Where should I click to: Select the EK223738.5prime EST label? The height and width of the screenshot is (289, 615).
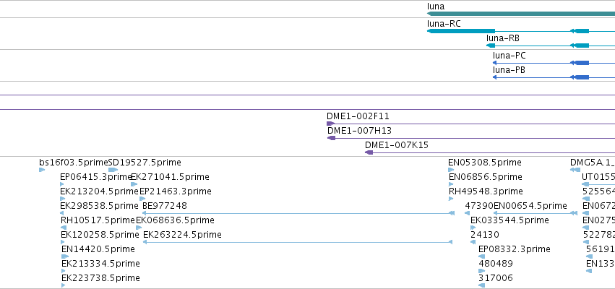click(100, 278)
